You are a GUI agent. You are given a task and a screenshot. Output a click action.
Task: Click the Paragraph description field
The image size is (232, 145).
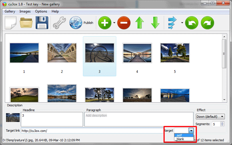[139, 119]
